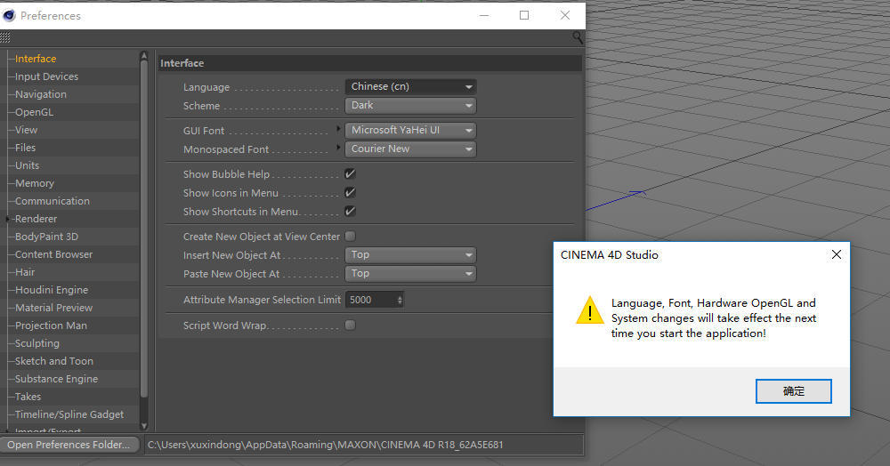Expand the Renderer tree item arrow
The height and width of the screenshot is (466, 890).
click(x=7, y=219)
